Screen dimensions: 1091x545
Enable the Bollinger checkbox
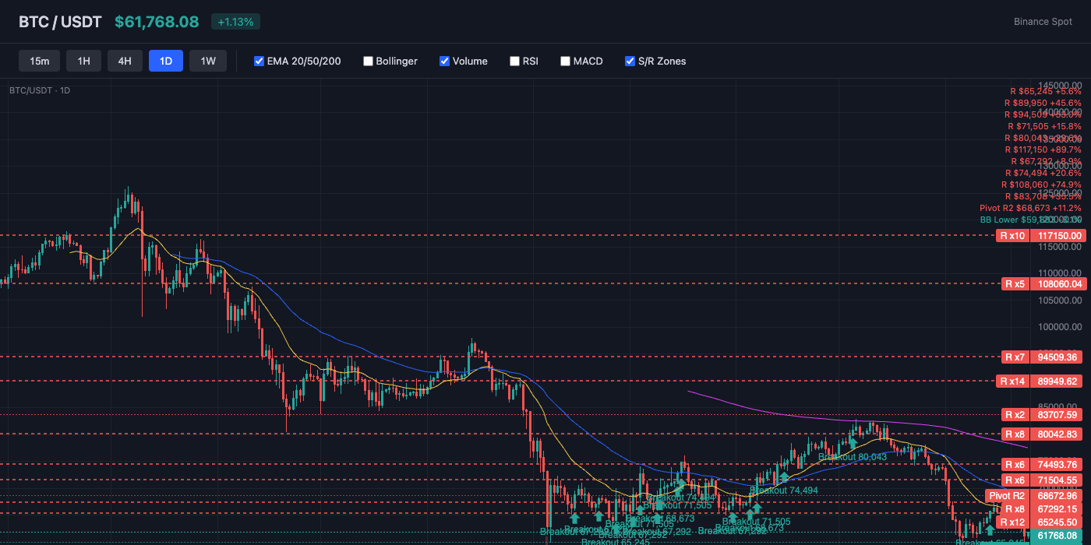click(368, 61)
